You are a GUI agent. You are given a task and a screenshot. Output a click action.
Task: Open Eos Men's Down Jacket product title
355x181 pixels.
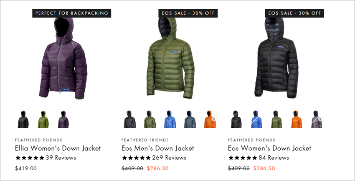pyautogui.click(x=157, y=148)
